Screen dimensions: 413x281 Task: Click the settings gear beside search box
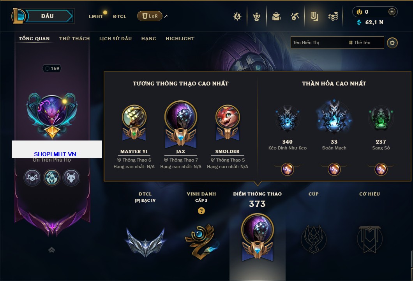pos(392,43)
